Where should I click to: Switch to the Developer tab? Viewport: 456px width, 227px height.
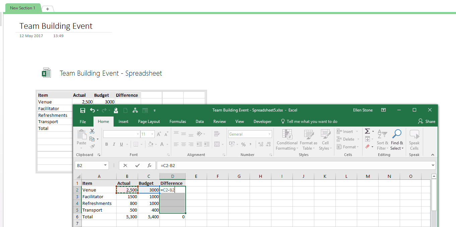(263, 122)
